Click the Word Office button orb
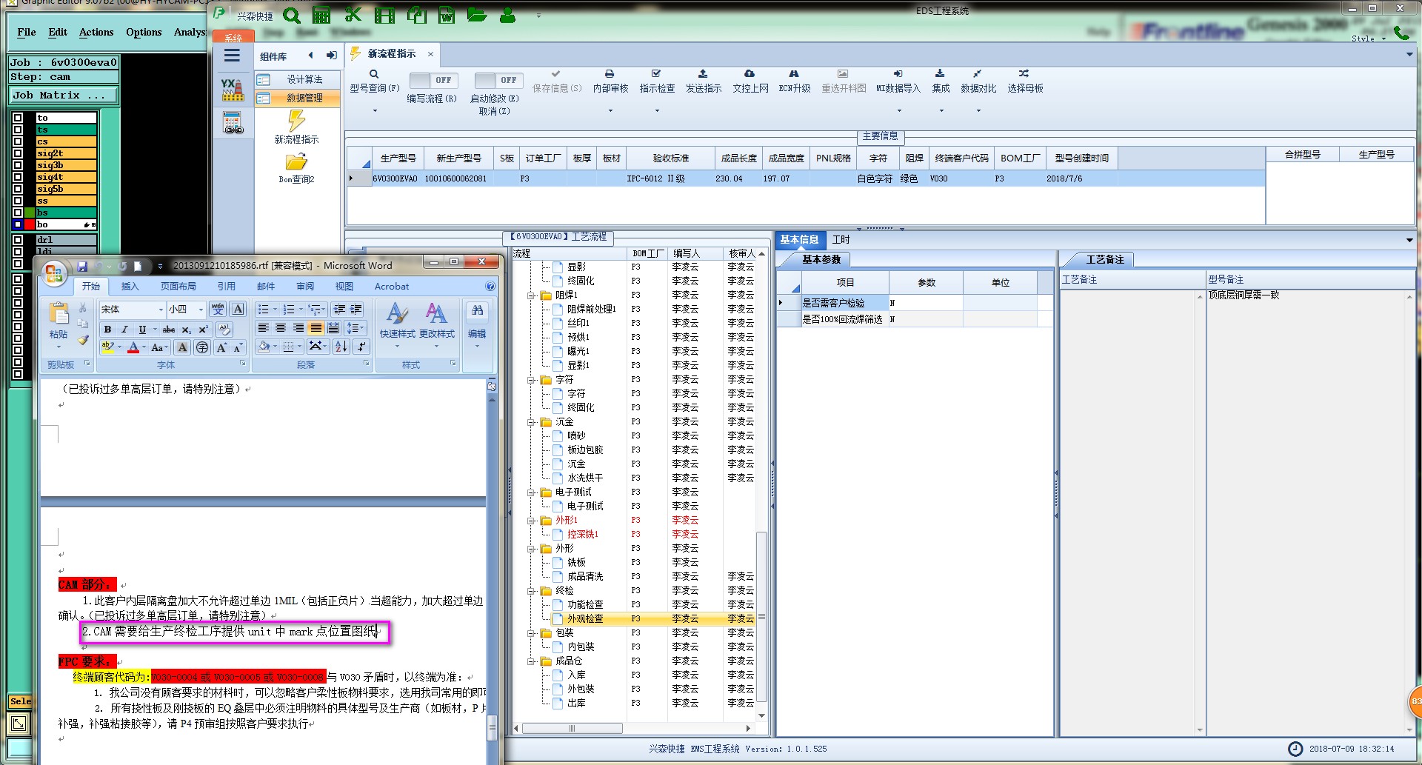 (54, 274)
